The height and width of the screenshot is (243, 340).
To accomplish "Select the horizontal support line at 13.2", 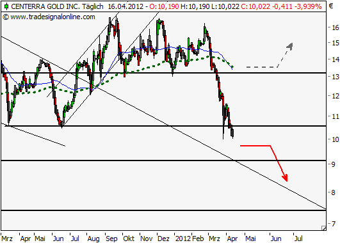I will [163, 73].
